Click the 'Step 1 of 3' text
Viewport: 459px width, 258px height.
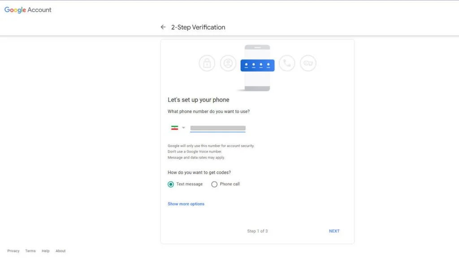pyautogui.click(x=257, y=231)
